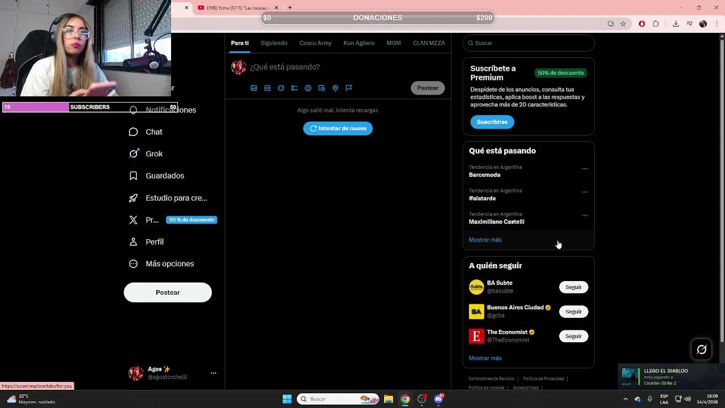The width and height of the screenshot is (725, 408).
Task: Open account menu dots next to Agos
Action: point(214,373)
